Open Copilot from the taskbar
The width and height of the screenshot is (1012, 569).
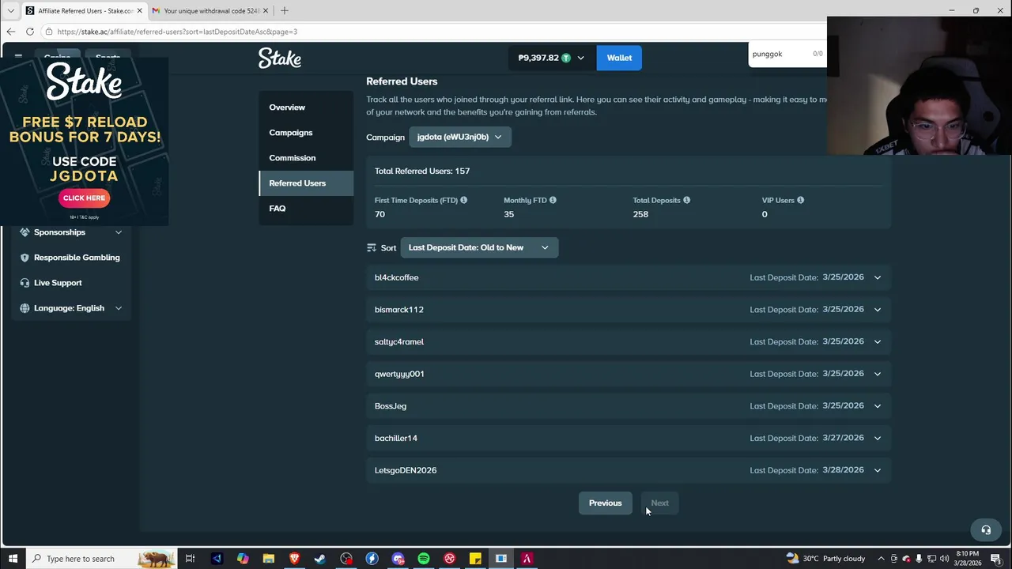click(243, 559)
